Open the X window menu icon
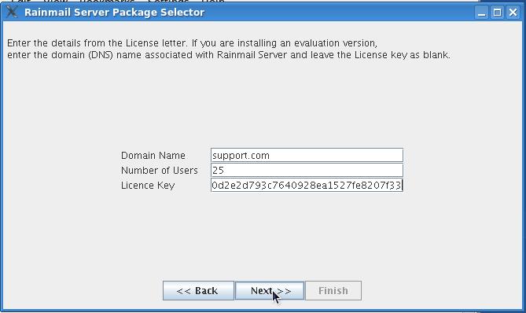The image size is (526, 313). [12, 12]
